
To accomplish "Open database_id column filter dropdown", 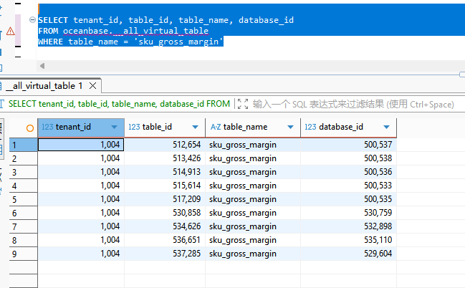I will coord(386,127).
